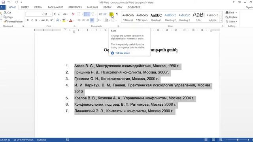Click the Sort button in Paragraph group
Image resolution: width=253 pixels, height=142 pixels.
(111, 14)
